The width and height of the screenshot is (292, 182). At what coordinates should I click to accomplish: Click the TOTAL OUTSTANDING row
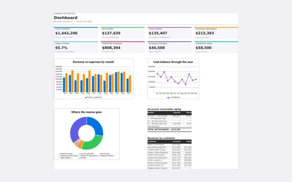pyautogui.click(x=169, y=130)
